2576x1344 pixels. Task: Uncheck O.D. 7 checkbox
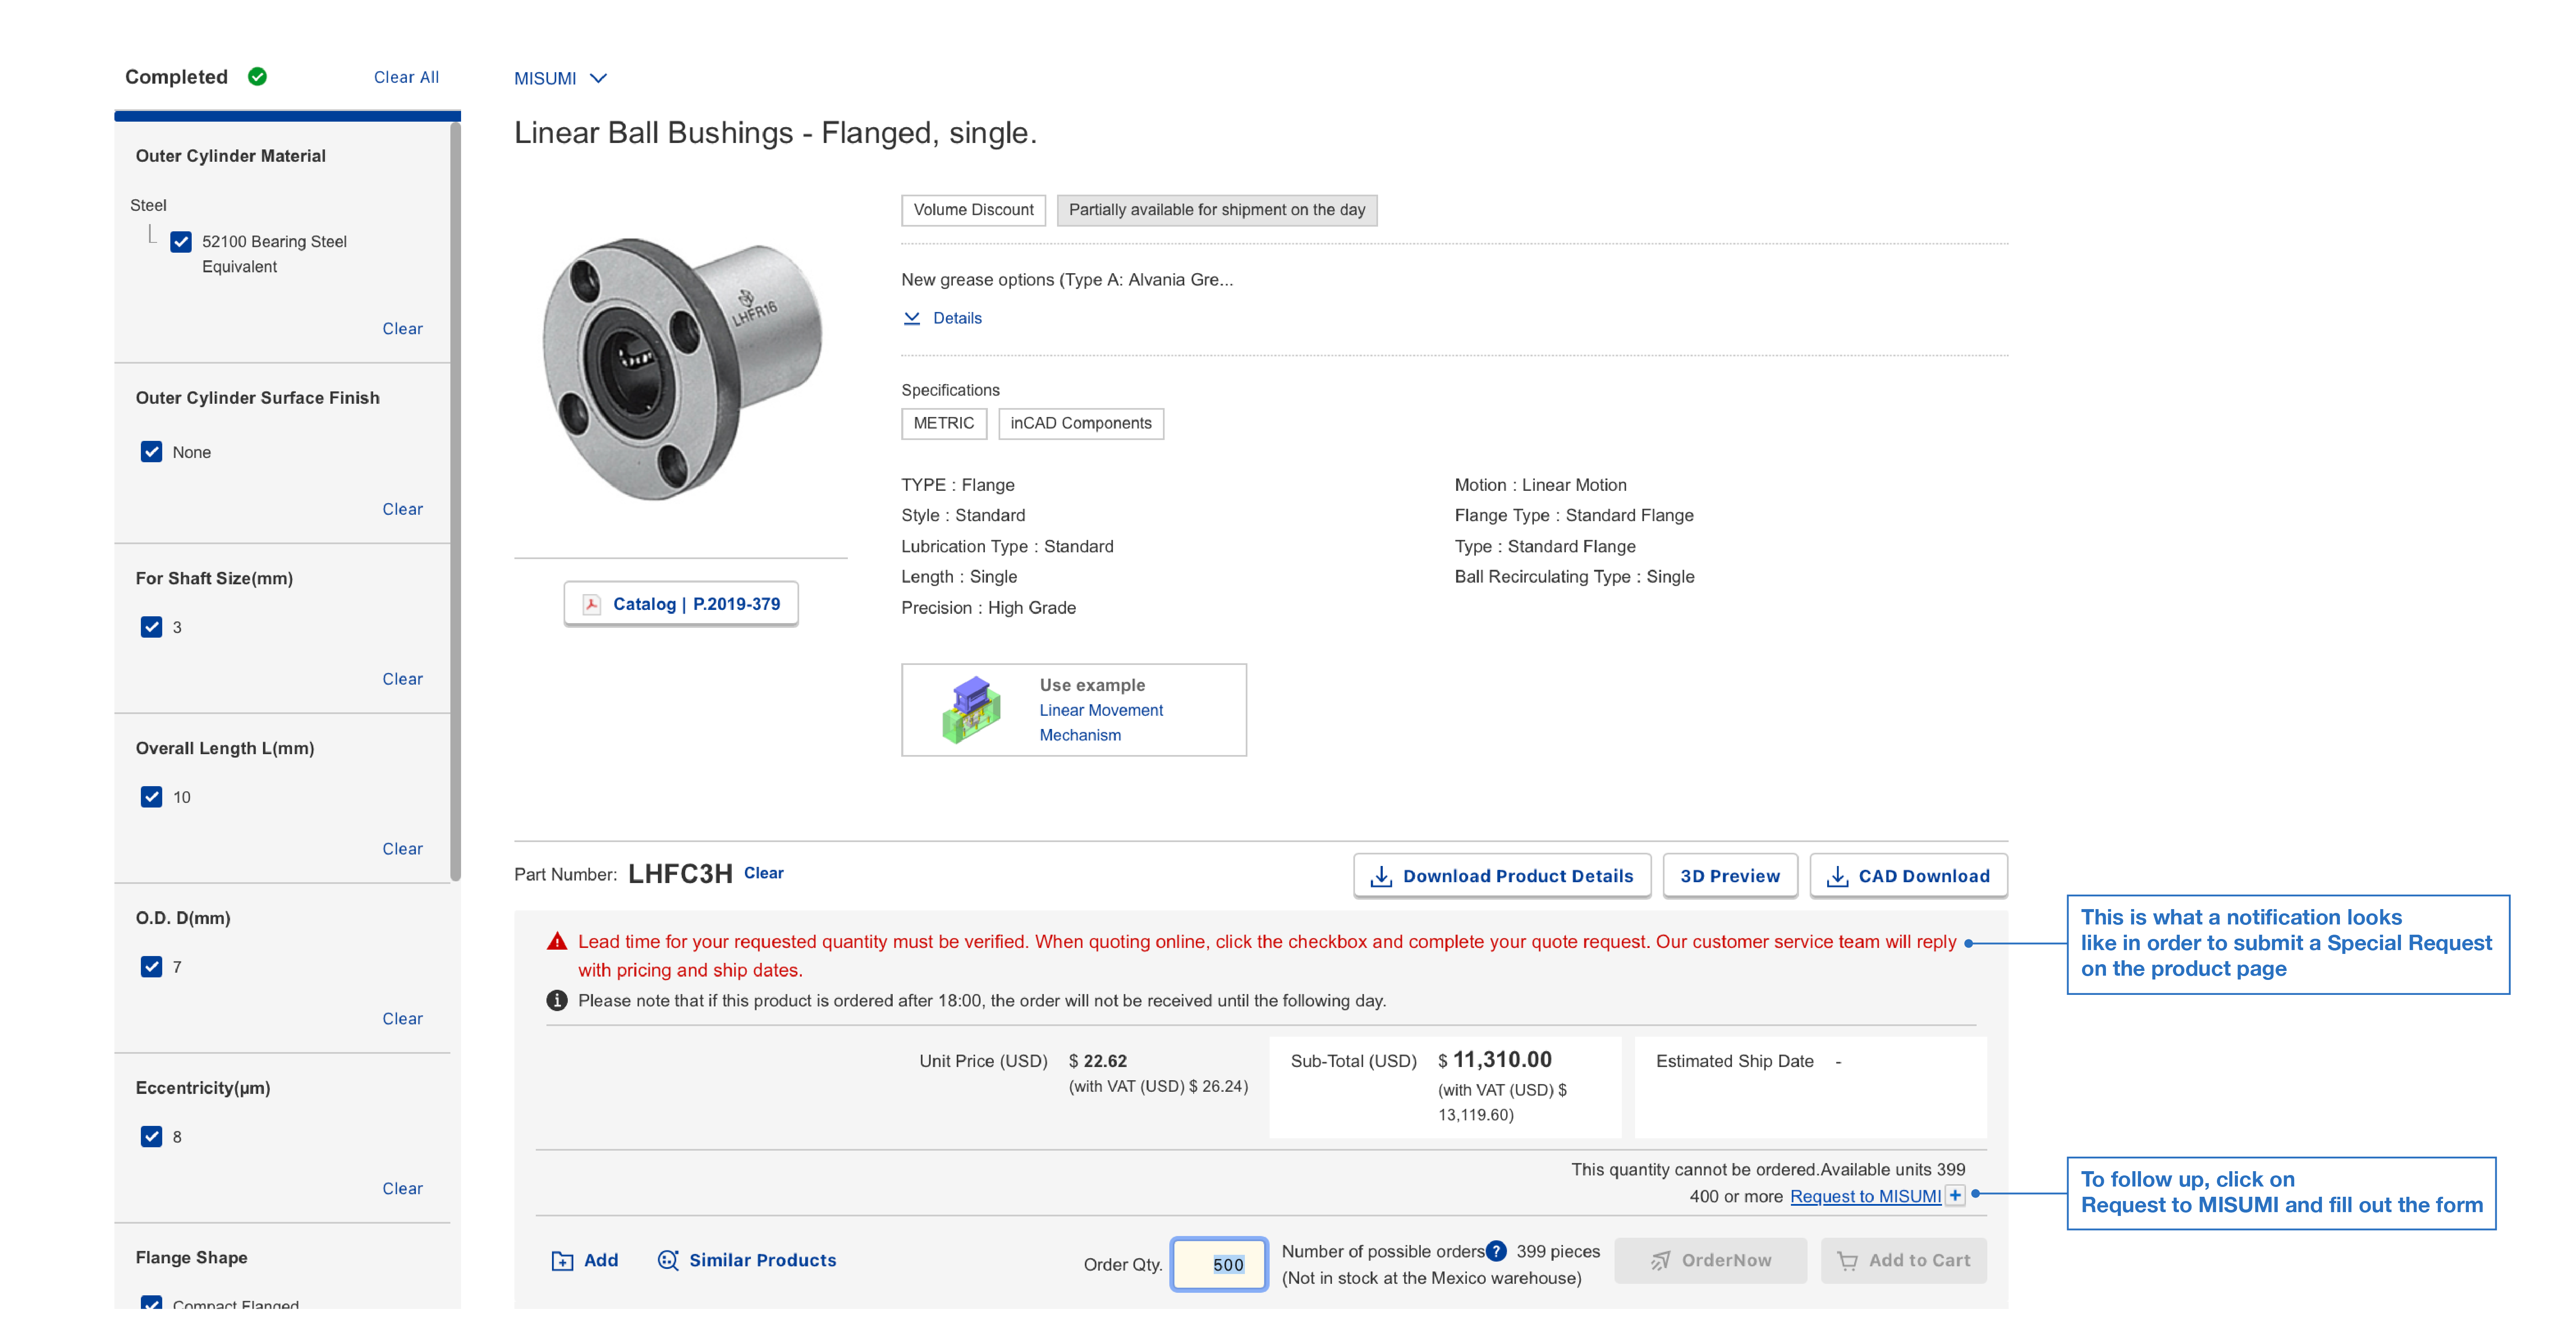click(x=151, y=967)
